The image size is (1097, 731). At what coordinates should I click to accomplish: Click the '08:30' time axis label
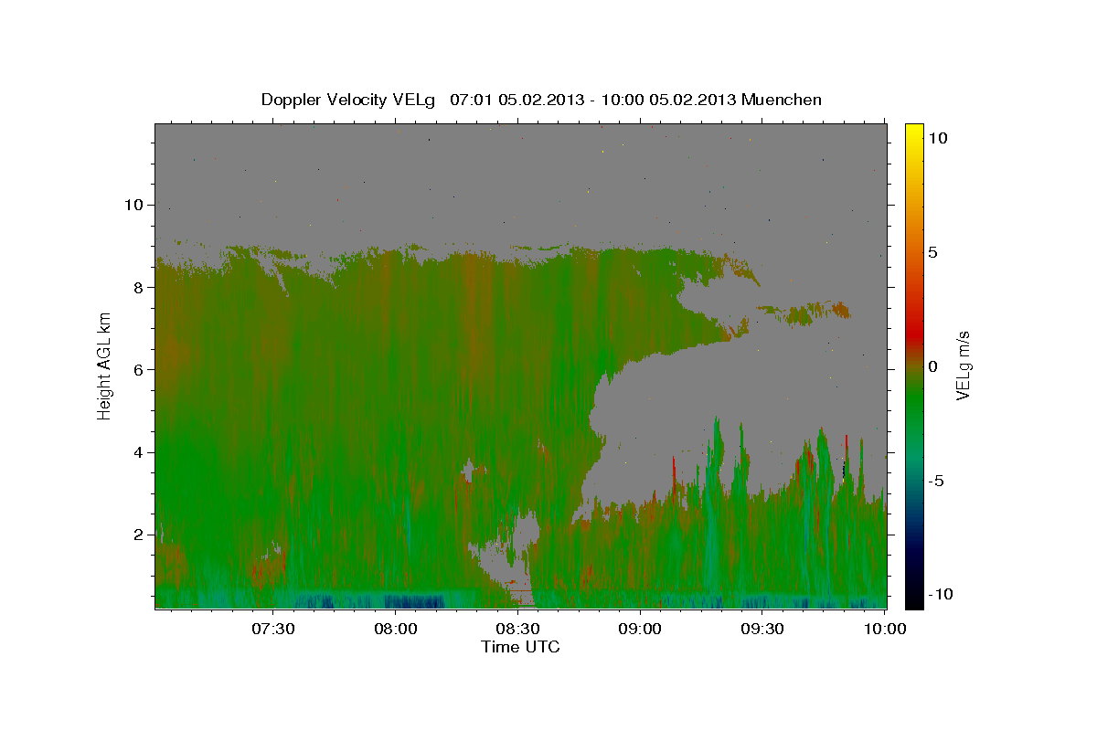click(518, 629)
